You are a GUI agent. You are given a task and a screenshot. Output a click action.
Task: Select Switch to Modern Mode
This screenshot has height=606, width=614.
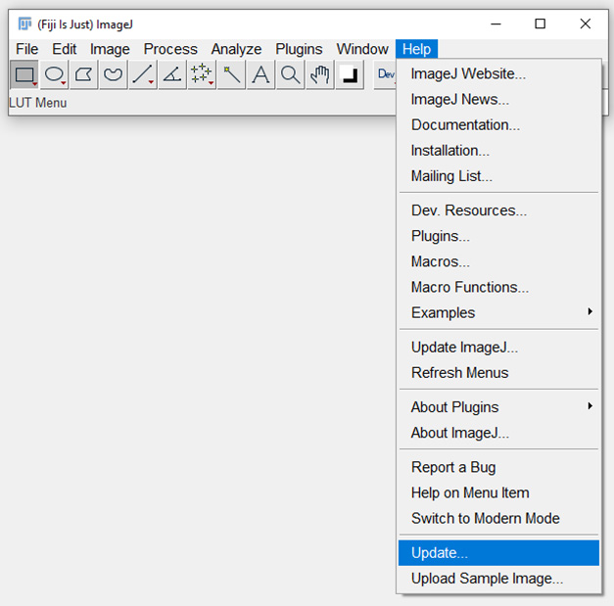pyautogui.click(x=498, y=518)
